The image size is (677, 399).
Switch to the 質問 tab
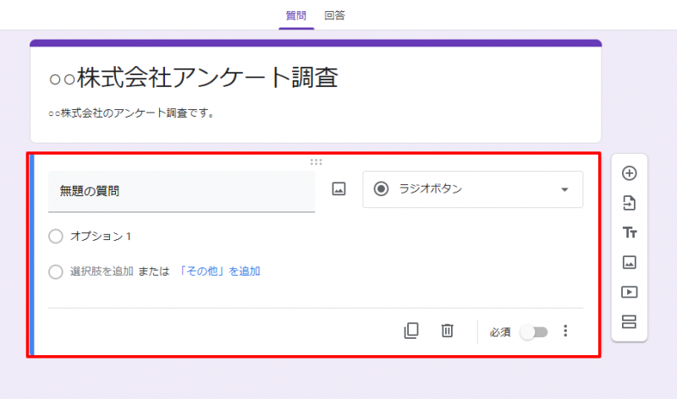[x=296, y=15]
